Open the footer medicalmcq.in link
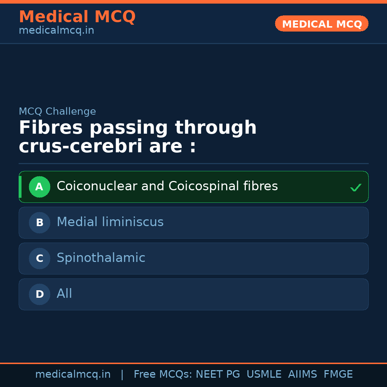This screenshot has height=387, width=387. 73,374
